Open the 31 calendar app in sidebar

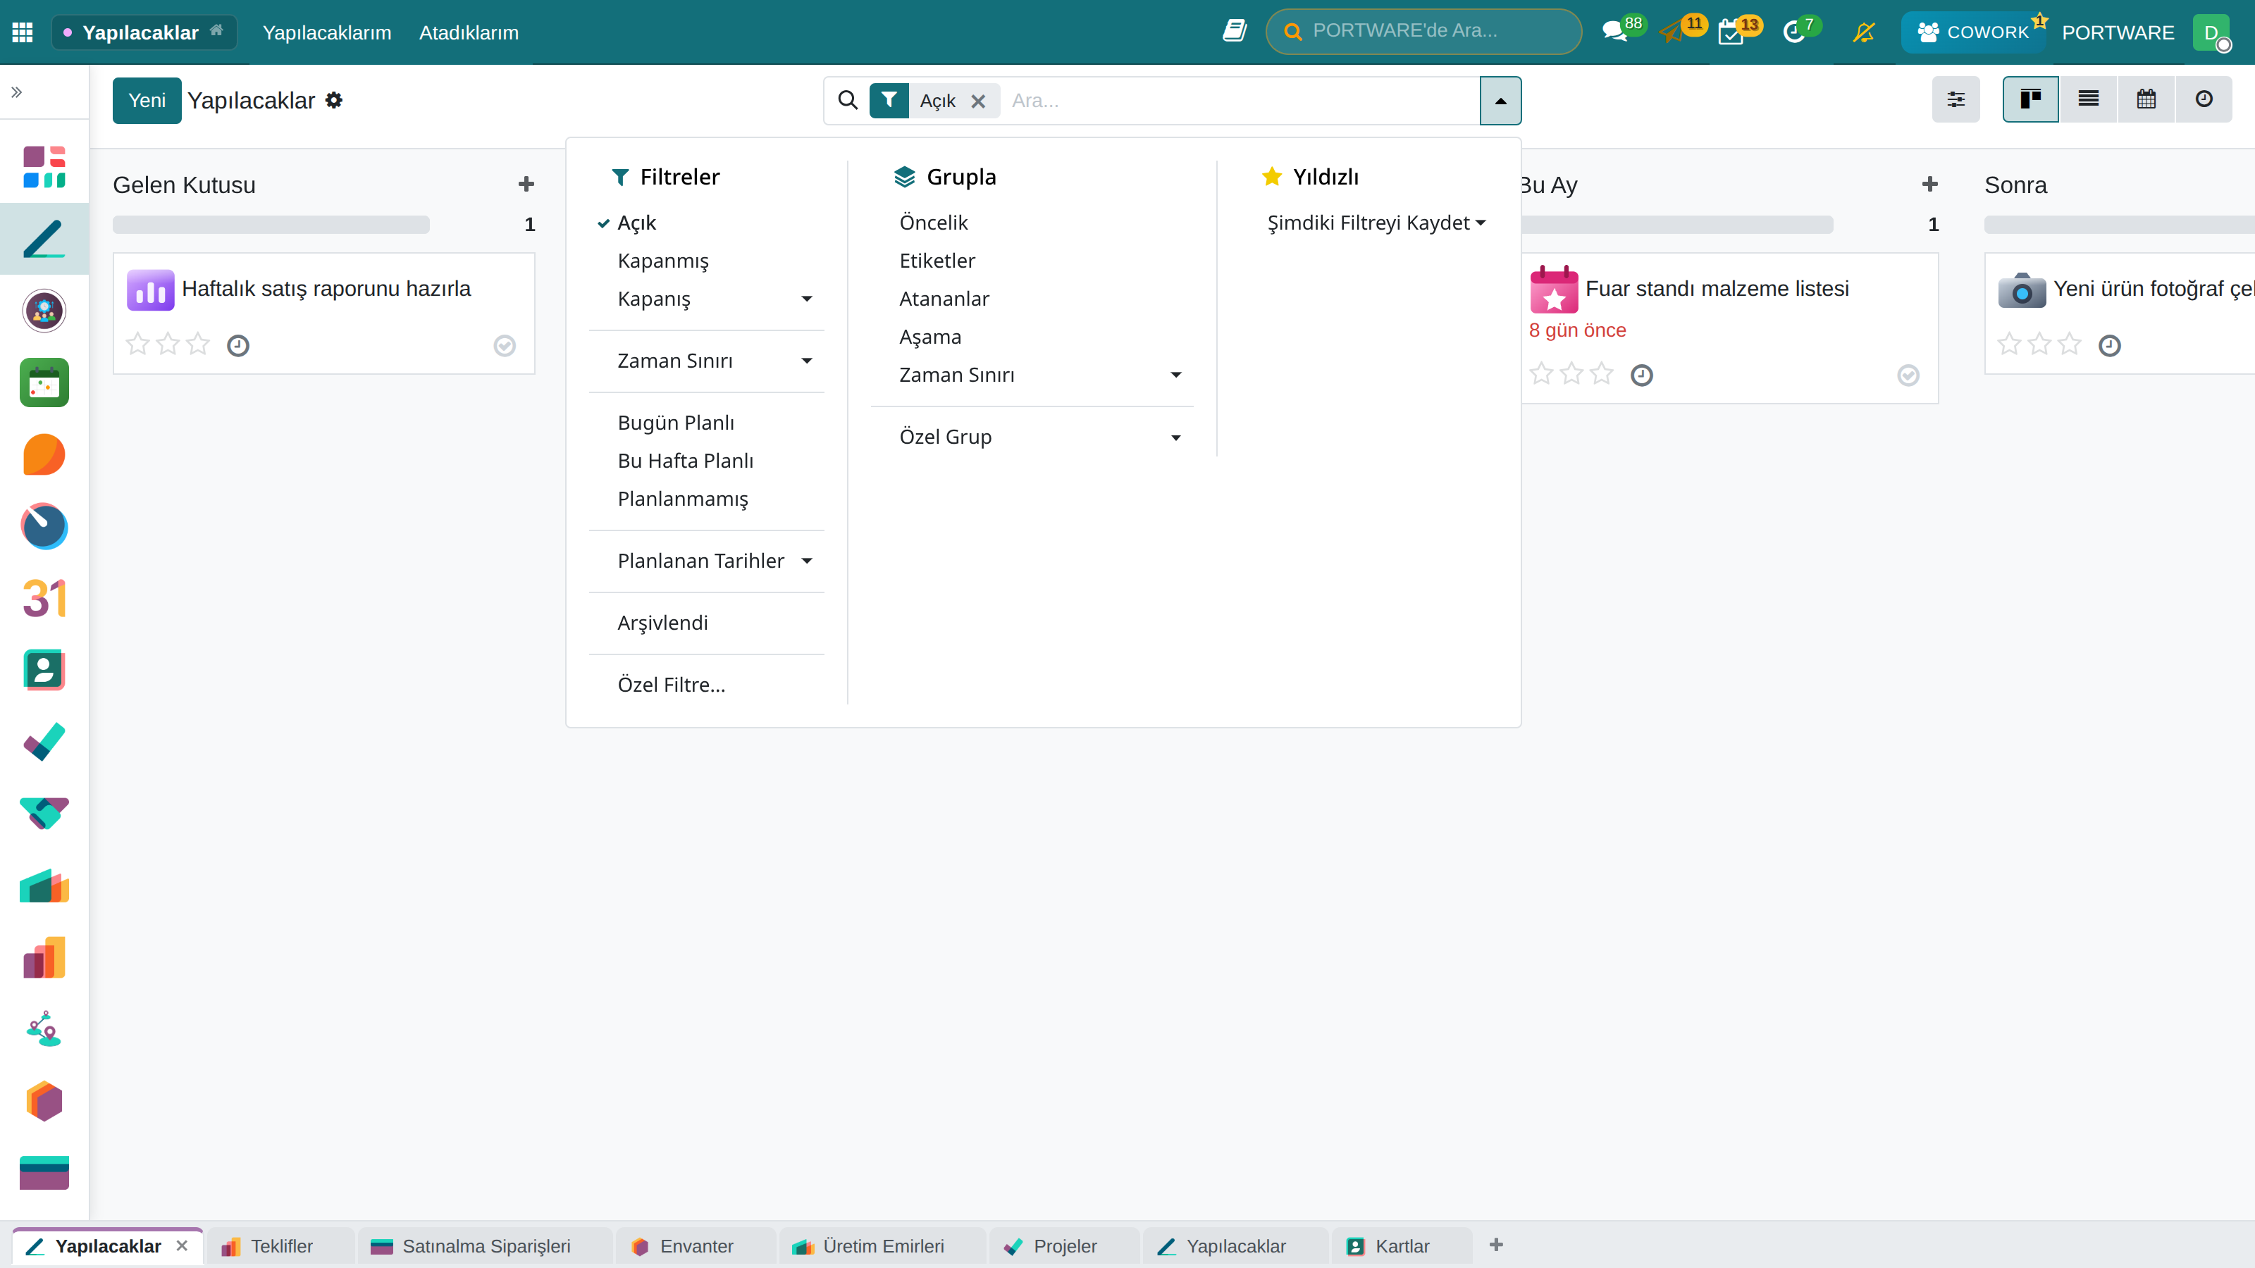(x=44, y=599)
